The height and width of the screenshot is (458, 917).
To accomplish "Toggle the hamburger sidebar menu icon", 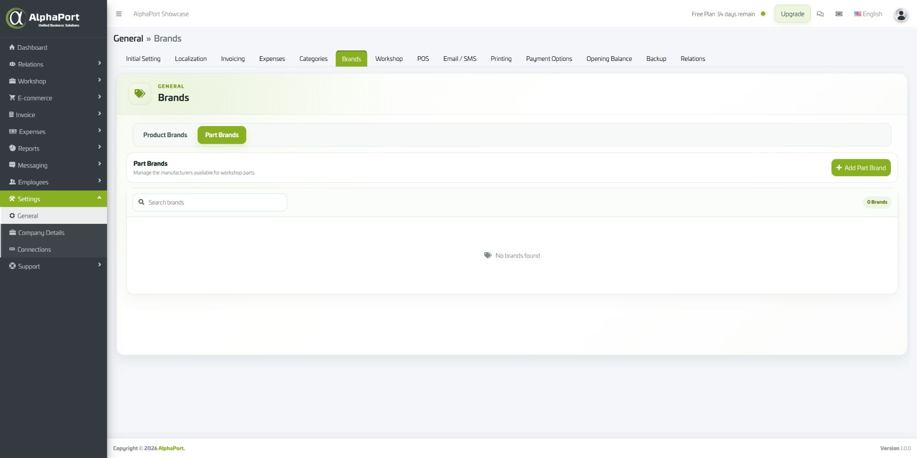I will (119, 14).
